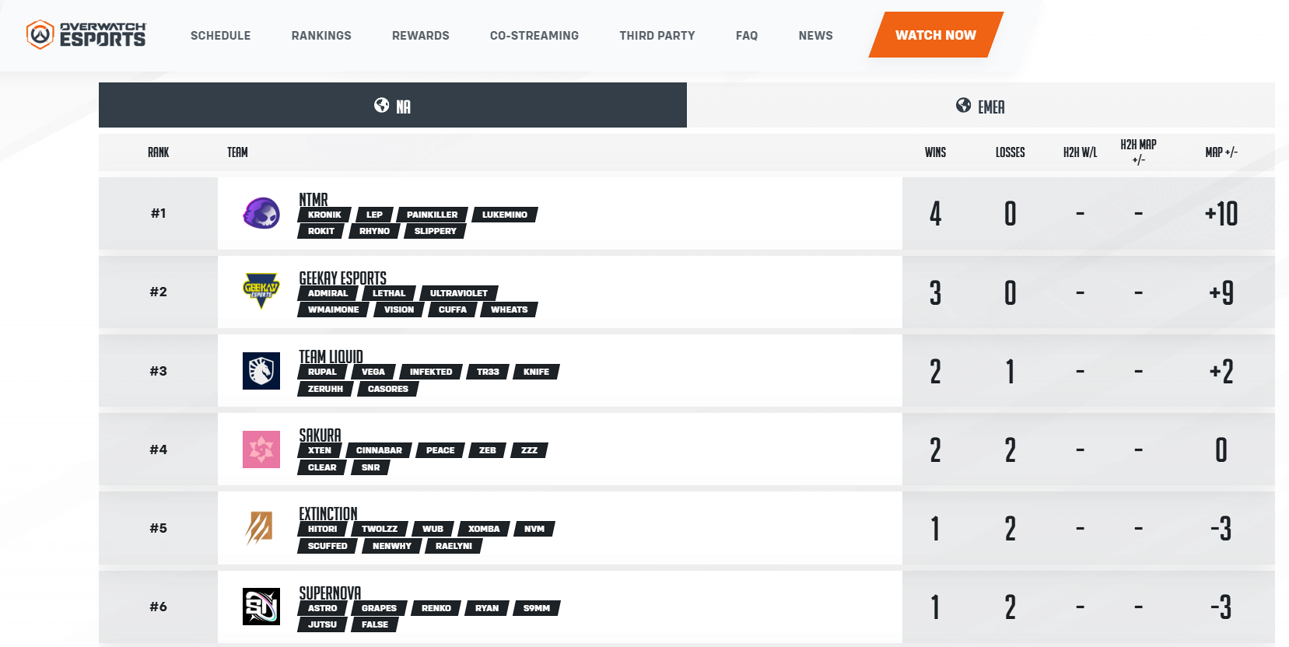Select player tag ZZZ

[x=530, y=450]
